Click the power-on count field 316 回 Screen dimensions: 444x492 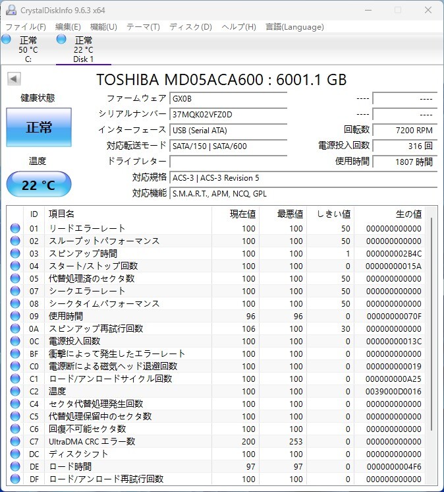tap(405, 146)
